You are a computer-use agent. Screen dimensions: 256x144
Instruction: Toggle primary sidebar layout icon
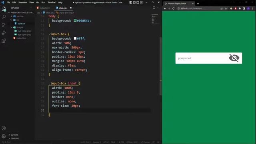tap(131, 2)
